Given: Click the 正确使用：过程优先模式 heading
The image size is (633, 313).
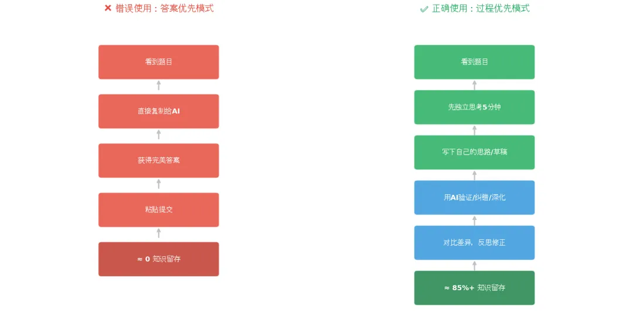Looking at the screenshot, I should click(481, 8).
